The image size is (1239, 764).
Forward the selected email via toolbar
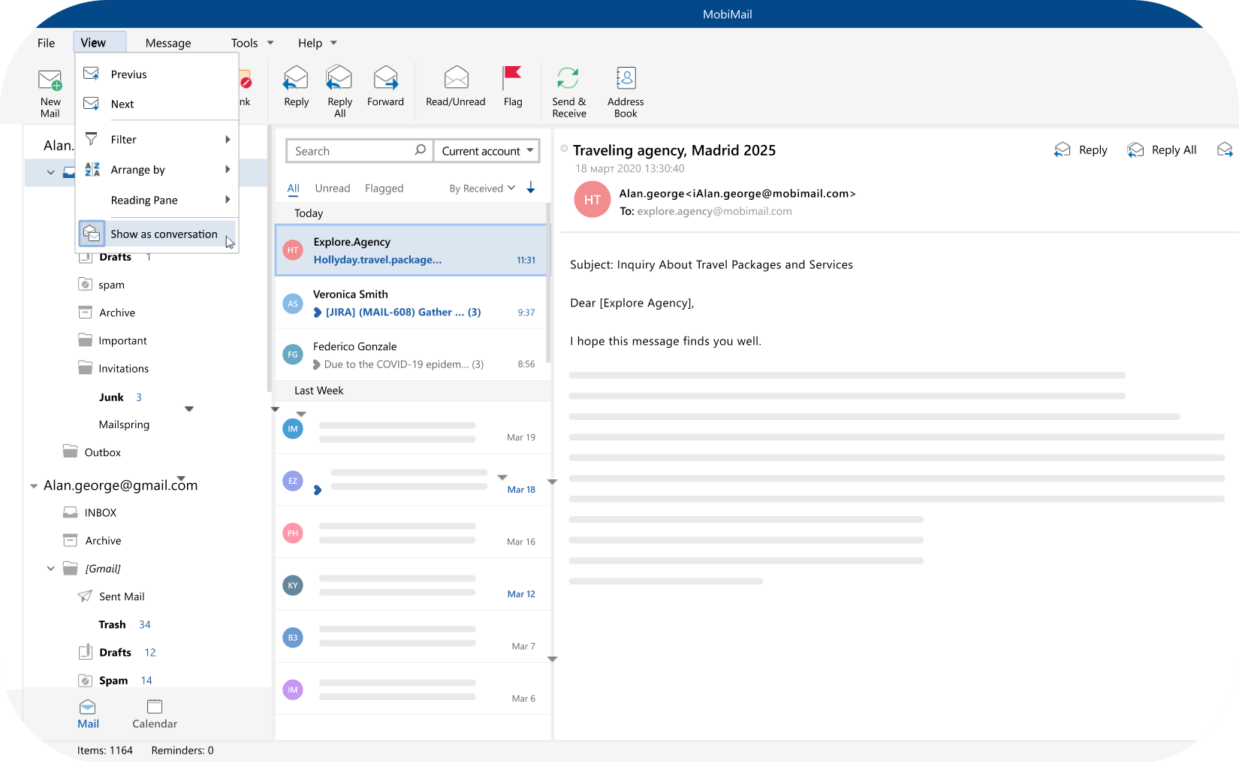tap(385, 86)
